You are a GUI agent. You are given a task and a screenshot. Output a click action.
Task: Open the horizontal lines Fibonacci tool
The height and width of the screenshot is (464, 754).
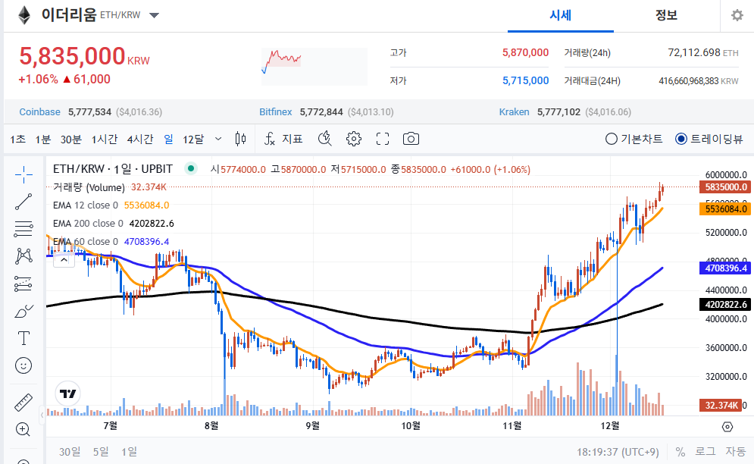pos(23,229)
